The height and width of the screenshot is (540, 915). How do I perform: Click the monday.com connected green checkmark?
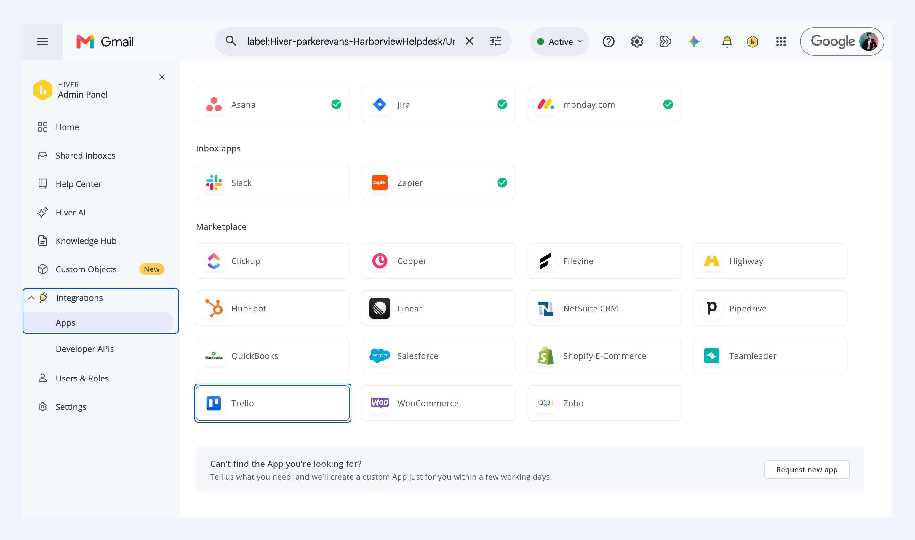668,104
